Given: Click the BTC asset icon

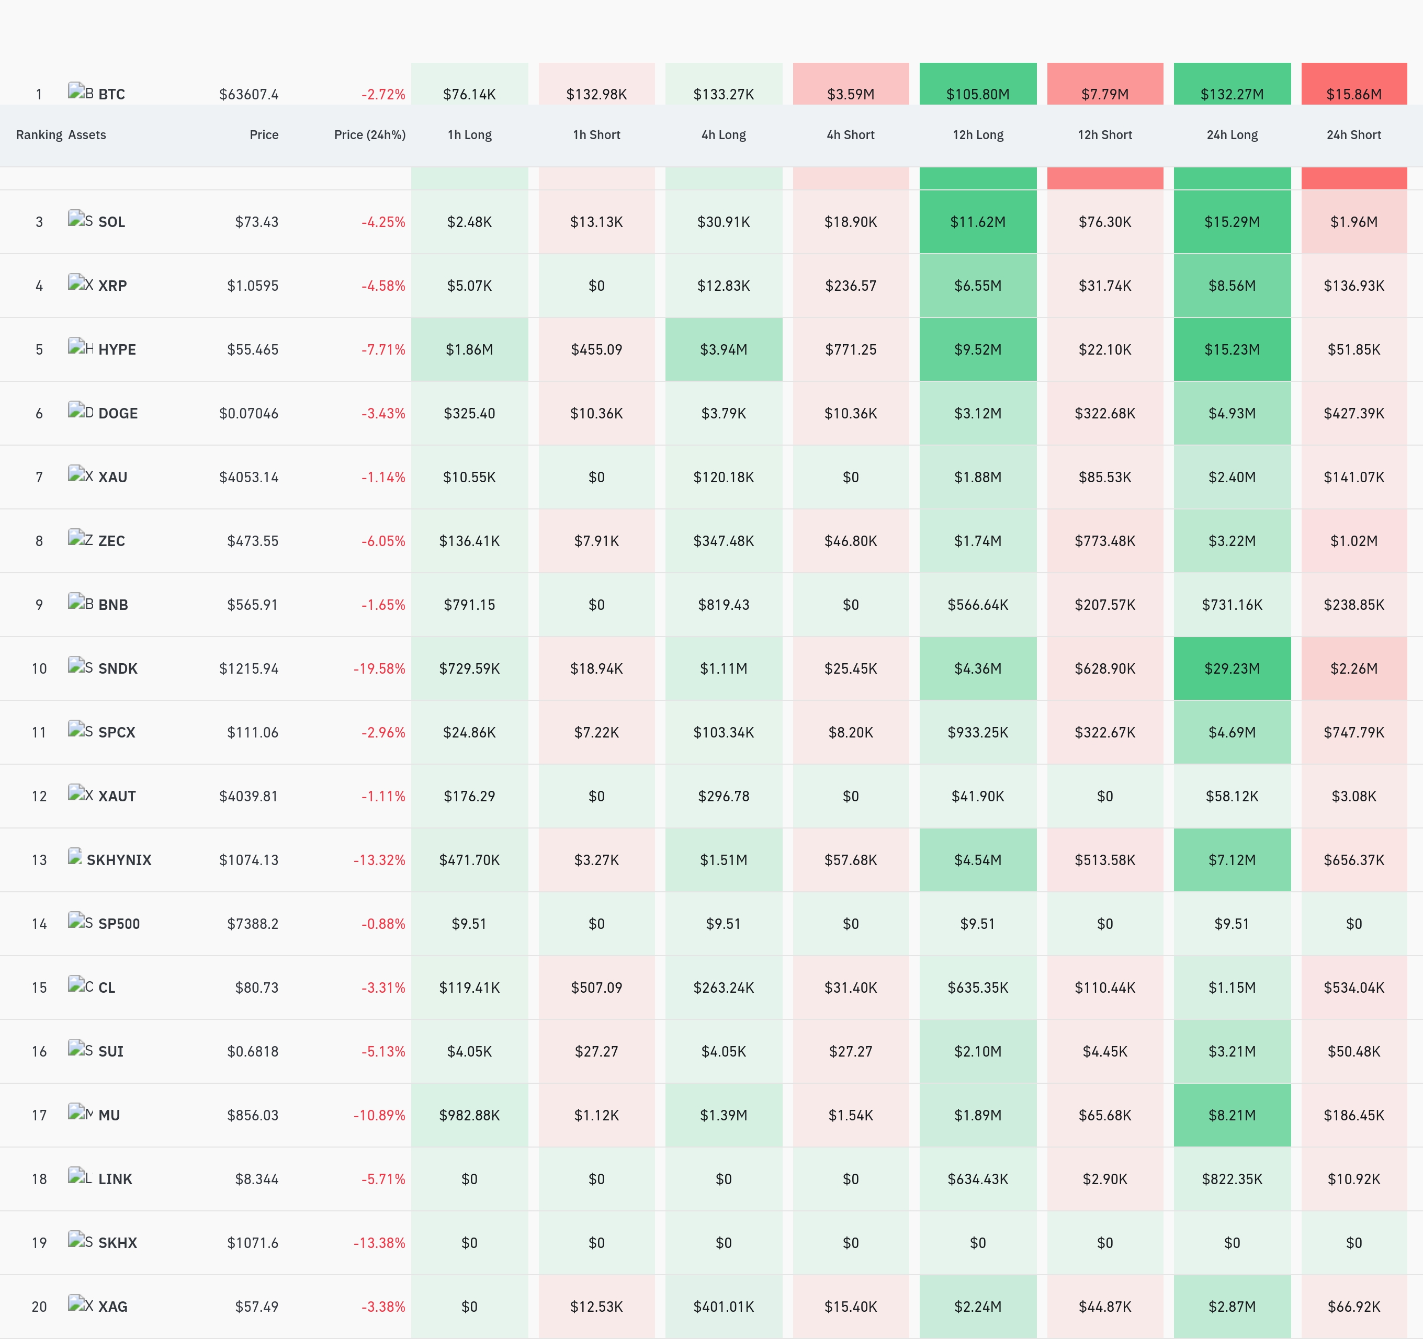Looking at the screenshot, I should [x=80, y=92].
